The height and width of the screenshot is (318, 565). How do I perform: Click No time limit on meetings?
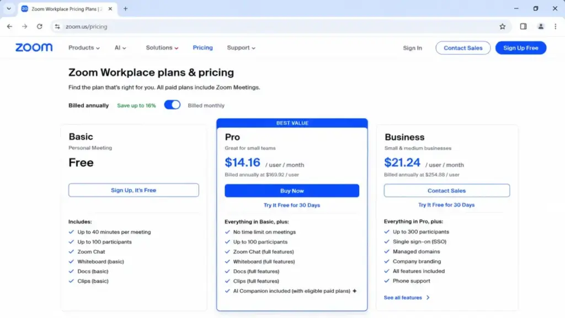[264, 232]
